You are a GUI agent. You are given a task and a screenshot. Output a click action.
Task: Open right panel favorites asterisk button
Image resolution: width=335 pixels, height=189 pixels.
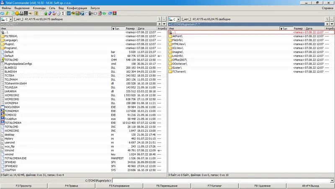[x=327, y=24]
